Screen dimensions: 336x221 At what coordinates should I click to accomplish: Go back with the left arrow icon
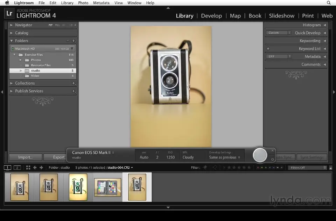point(35,168)
